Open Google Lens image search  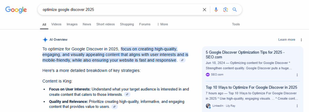225,10
